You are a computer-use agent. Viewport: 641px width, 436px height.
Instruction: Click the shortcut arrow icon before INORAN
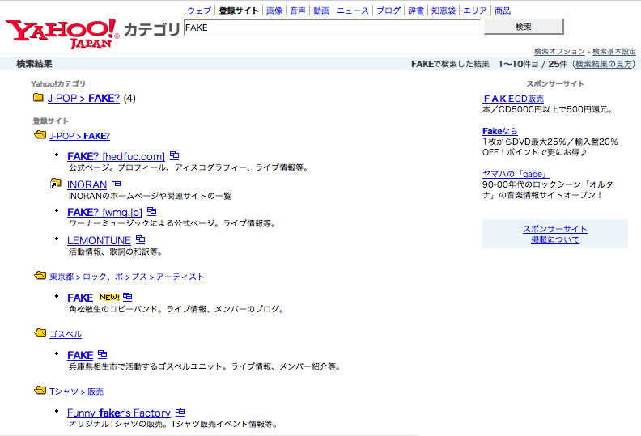55,184
